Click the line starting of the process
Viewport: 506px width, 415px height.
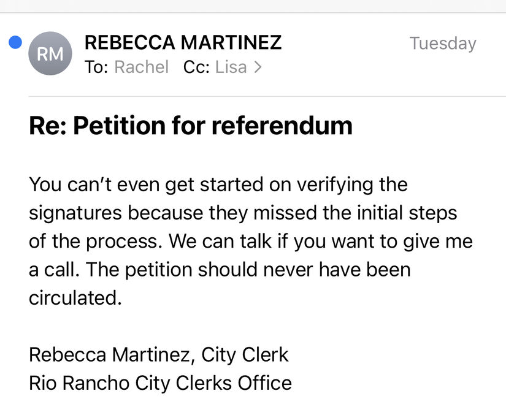click(251, 241)
